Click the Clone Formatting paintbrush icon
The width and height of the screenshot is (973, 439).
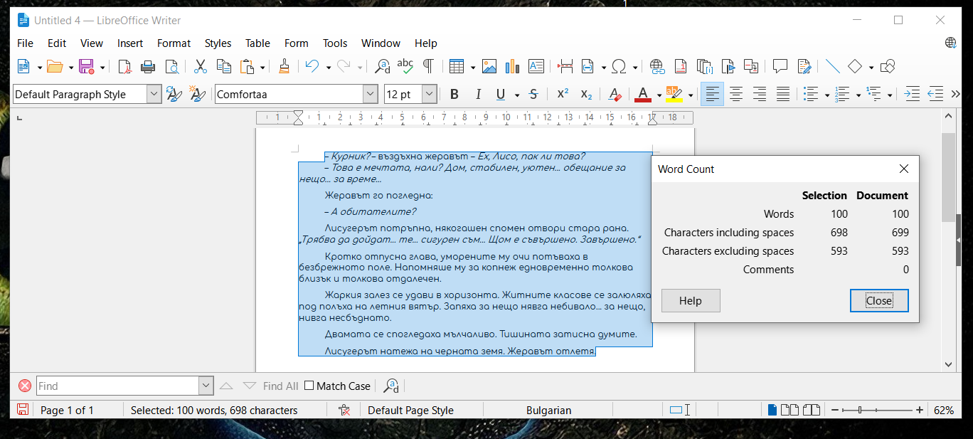[284, 67]
